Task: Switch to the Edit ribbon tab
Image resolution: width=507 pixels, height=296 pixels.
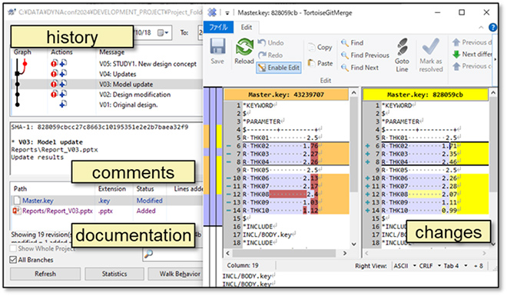Action: pos(247,27)
